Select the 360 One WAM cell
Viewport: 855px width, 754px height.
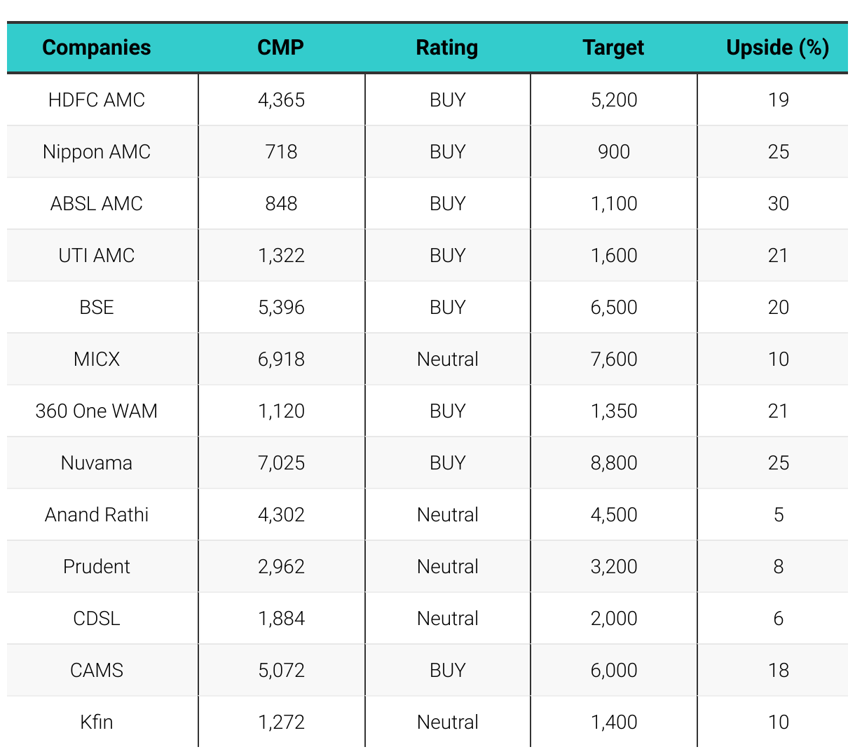97,411
